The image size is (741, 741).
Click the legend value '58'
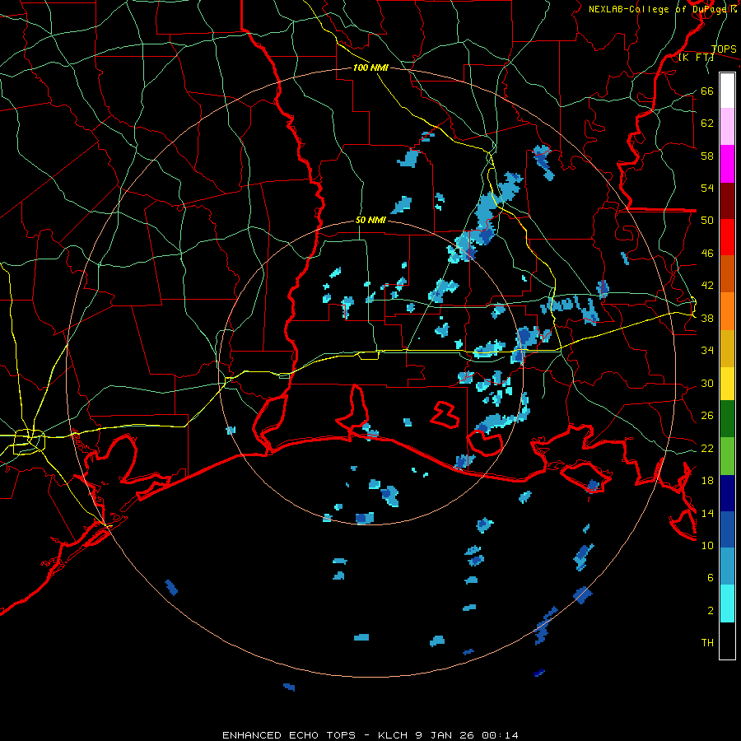pyautogui.click(x=707, y=156)
